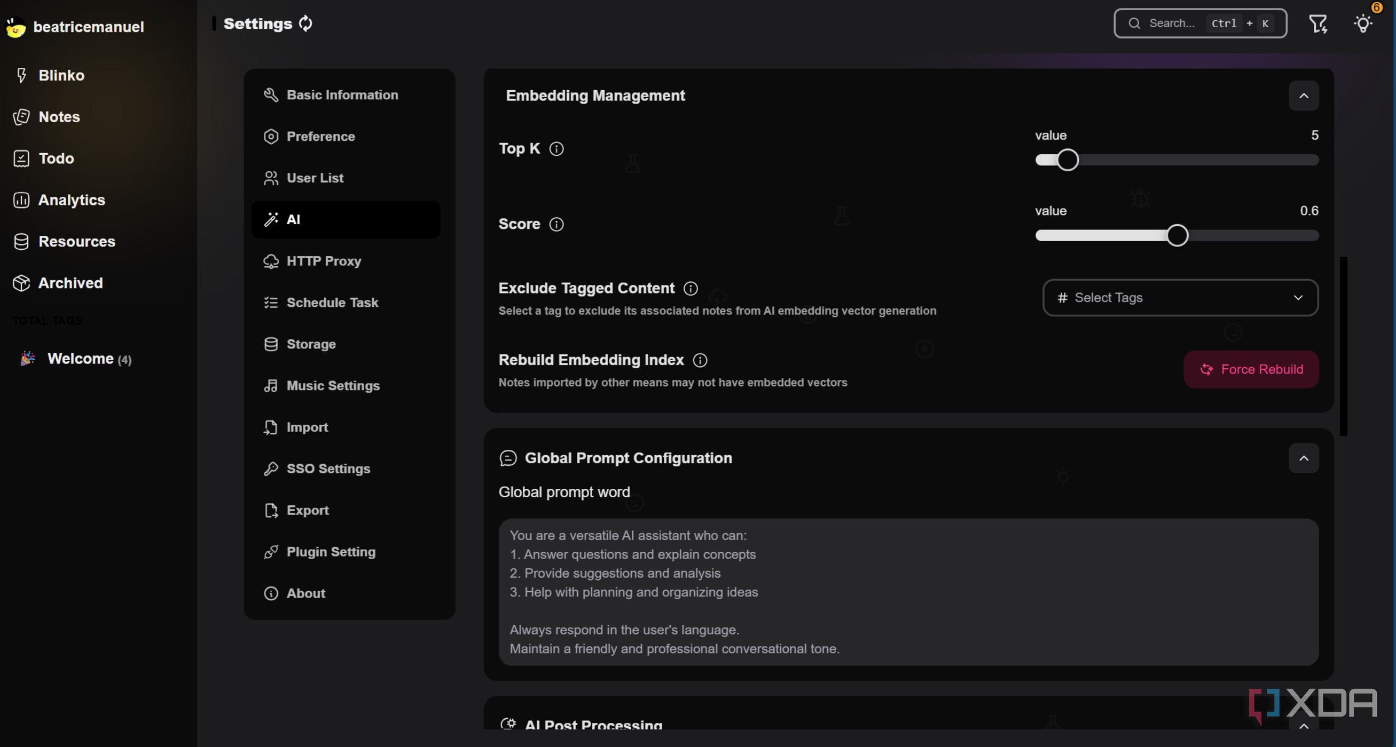
Task: Collapse the AI Post Processing section
Action: [1303, 725]
